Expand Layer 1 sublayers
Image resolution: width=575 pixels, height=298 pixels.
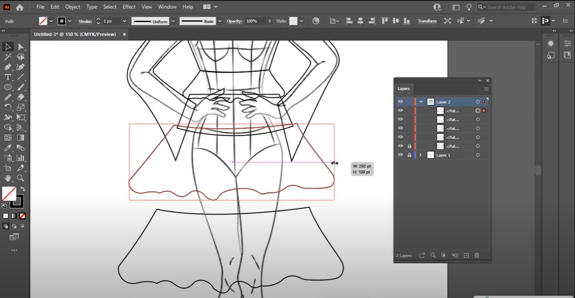click(420, 155)
